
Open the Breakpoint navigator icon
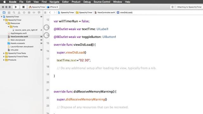pos(34,13)
